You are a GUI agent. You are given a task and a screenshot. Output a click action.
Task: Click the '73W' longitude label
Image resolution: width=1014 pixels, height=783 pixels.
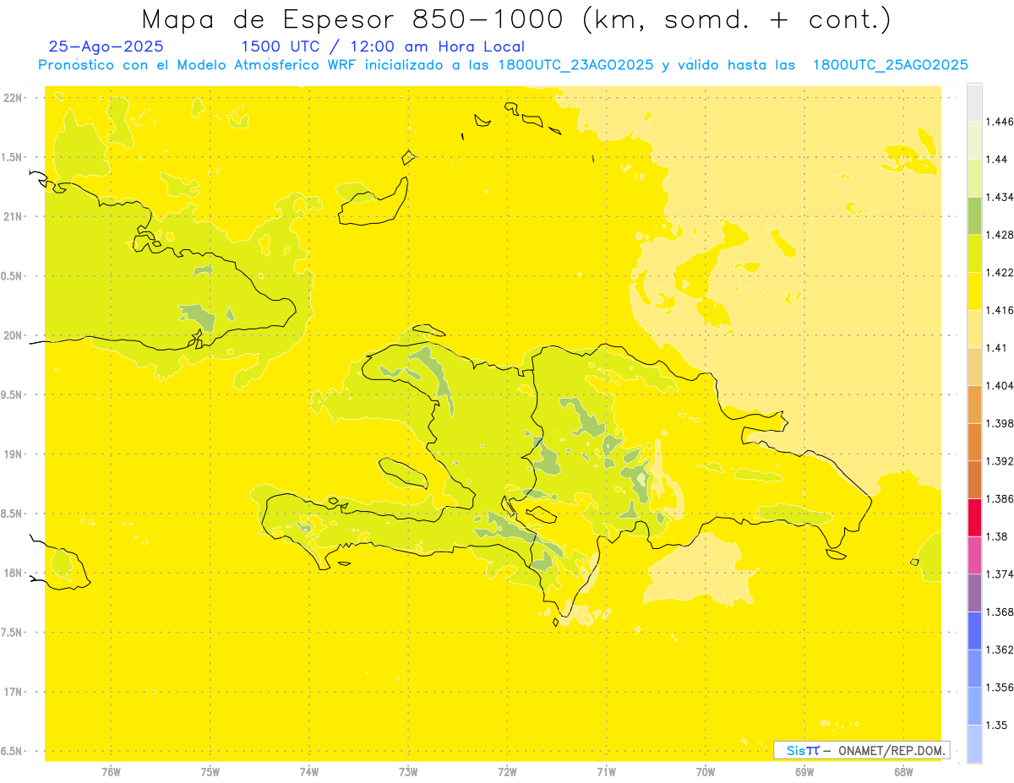408,772
